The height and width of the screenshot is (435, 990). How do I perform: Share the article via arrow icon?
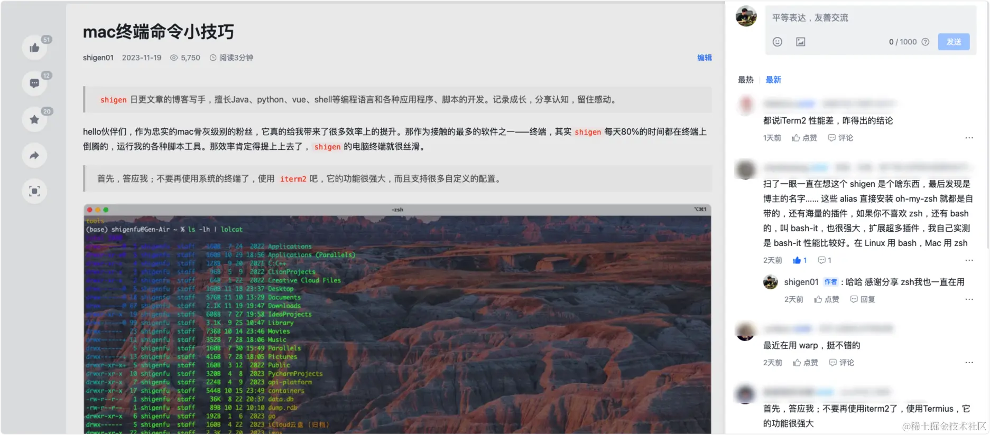(34, 155)
